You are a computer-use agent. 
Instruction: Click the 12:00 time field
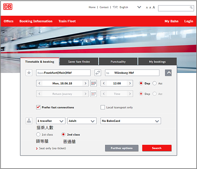[117, 83]
